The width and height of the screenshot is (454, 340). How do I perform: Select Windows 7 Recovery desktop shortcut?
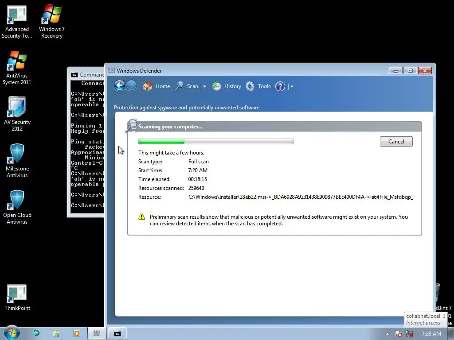click(51, 21)
